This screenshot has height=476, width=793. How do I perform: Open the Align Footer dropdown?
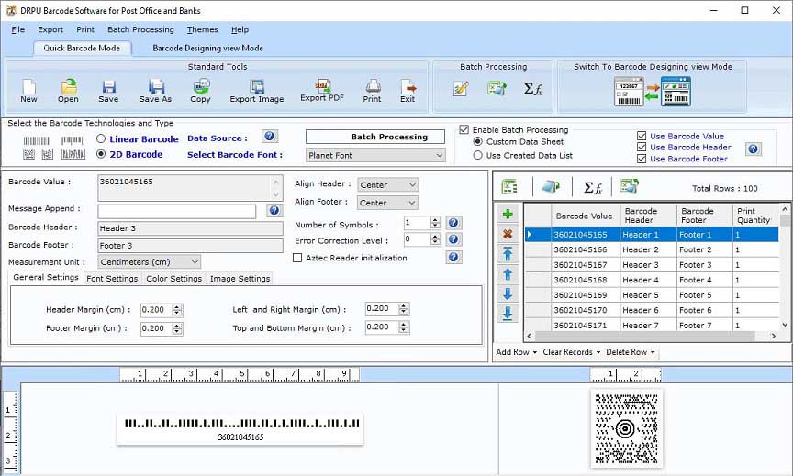point(388,203)
